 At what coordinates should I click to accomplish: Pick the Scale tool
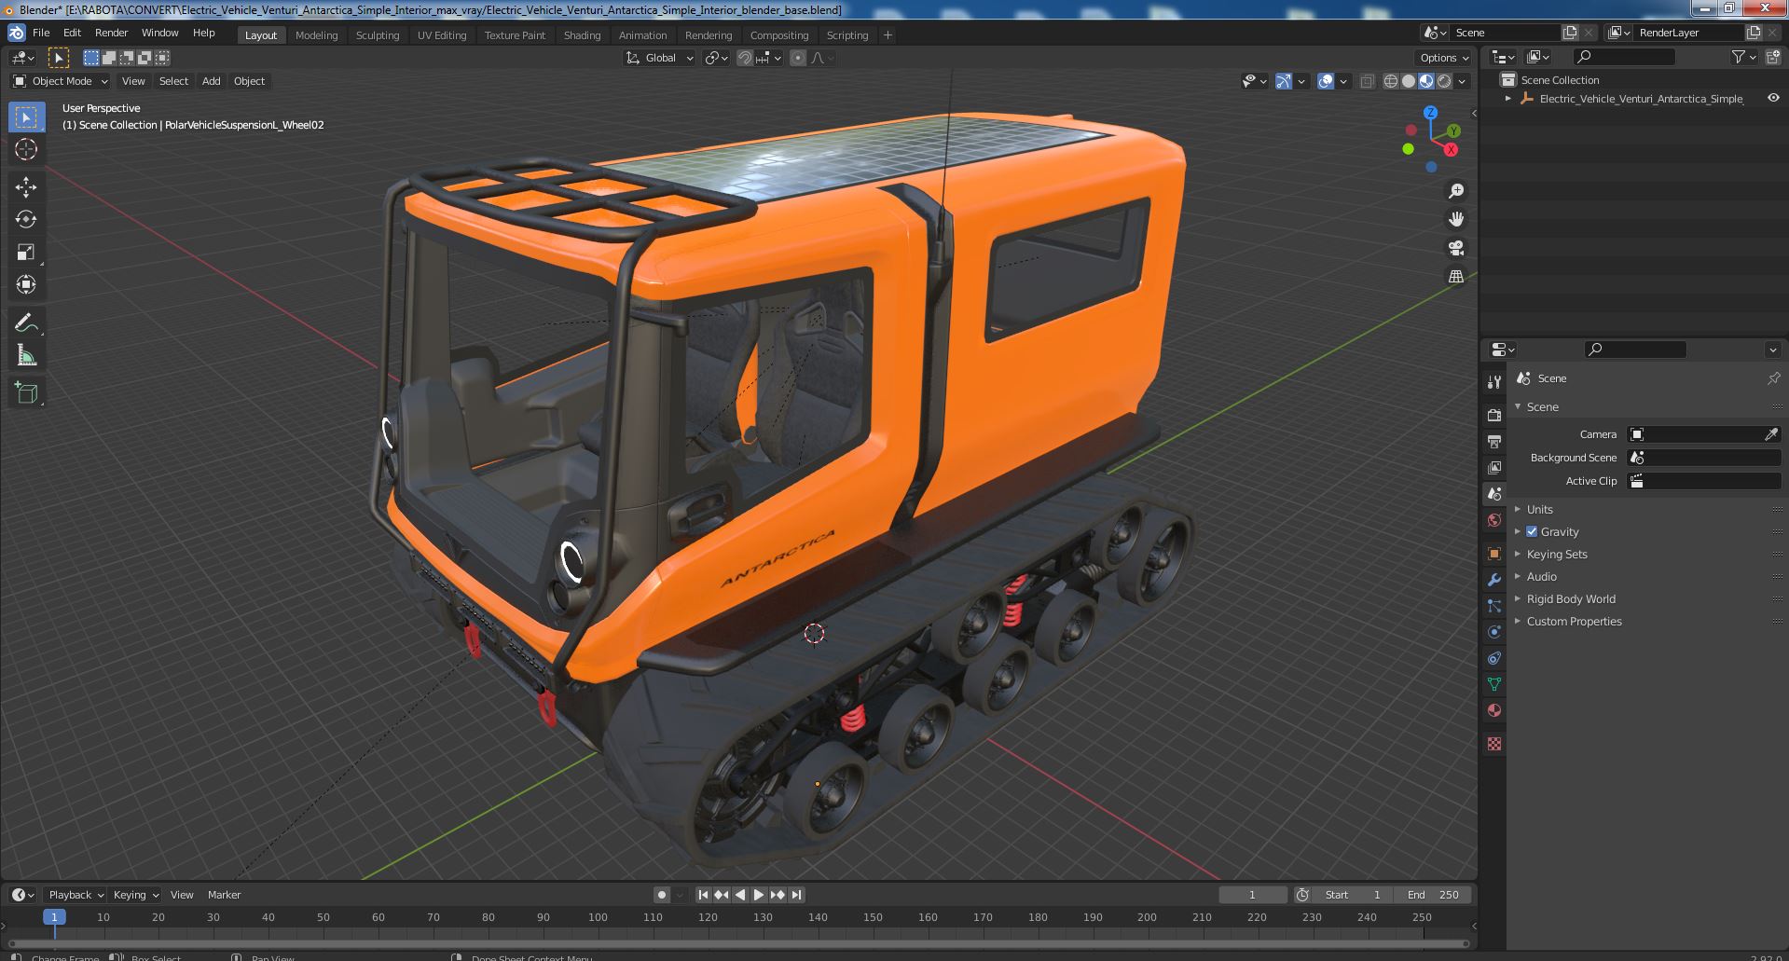(26, 253)
